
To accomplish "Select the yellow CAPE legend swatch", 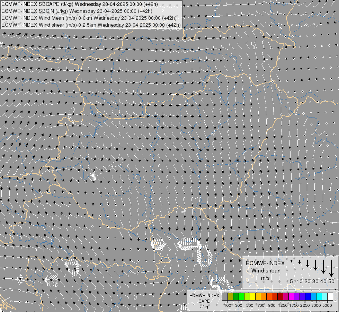I will 252,296.
